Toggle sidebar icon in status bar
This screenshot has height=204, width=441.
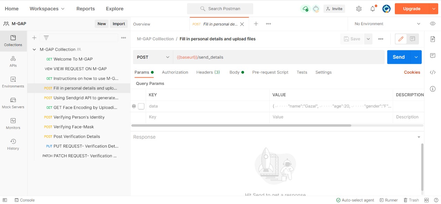pos(5,200)
